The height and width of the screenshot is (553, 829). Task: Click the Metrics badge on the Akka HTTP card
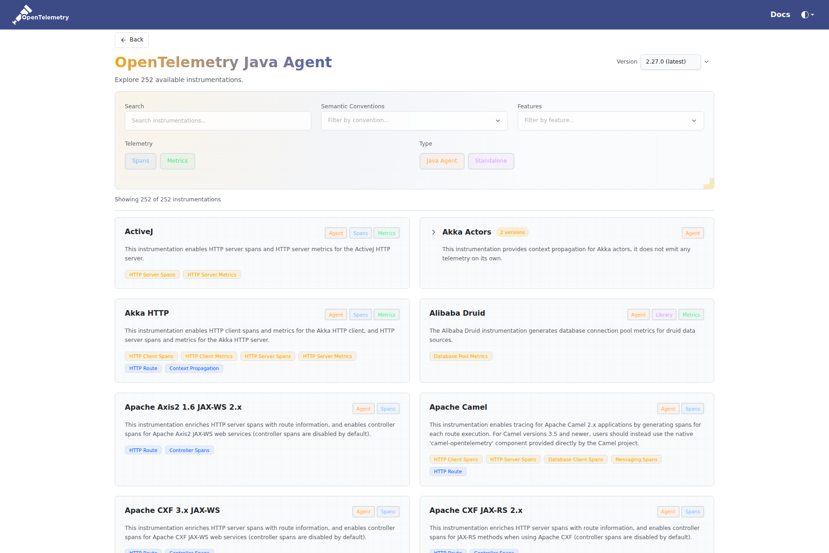click(386, 315)
